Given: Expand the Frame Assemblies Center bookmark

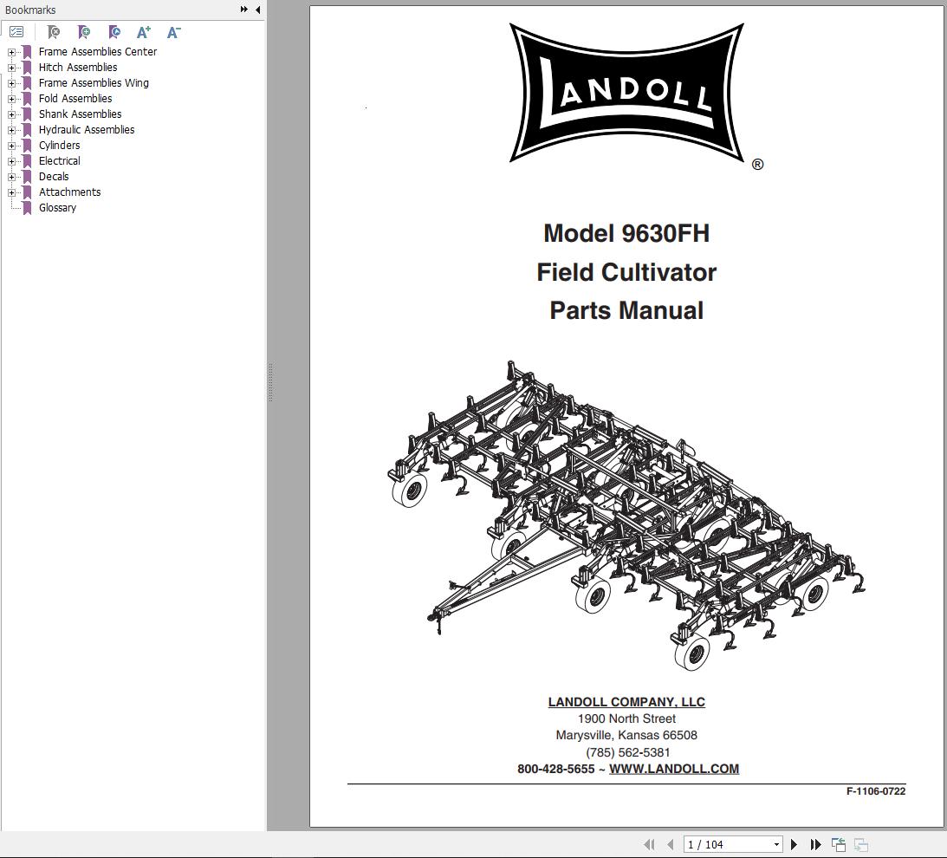Looking at the screenshot, I should (10, 51).
